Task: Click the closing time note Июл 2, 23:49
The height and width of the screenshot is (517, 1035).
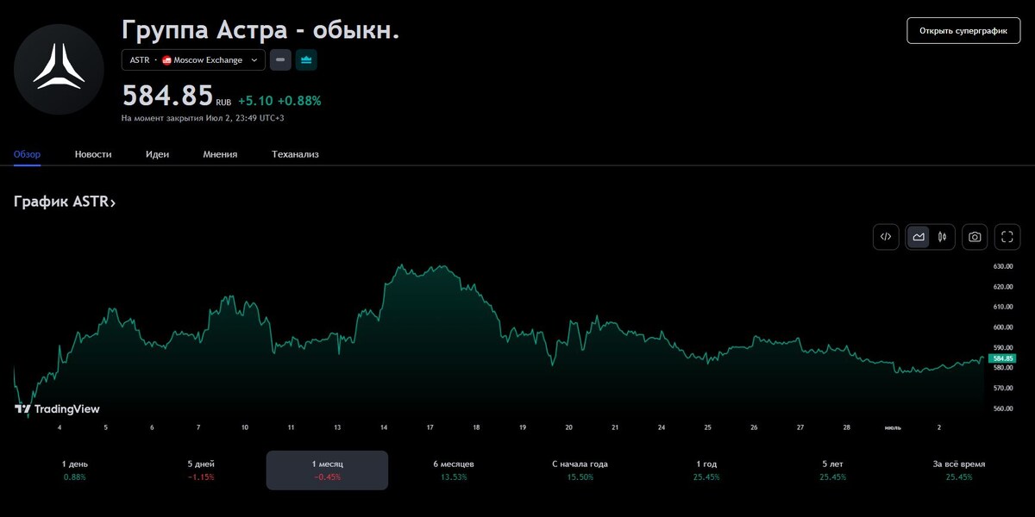Action: (203, 118)
